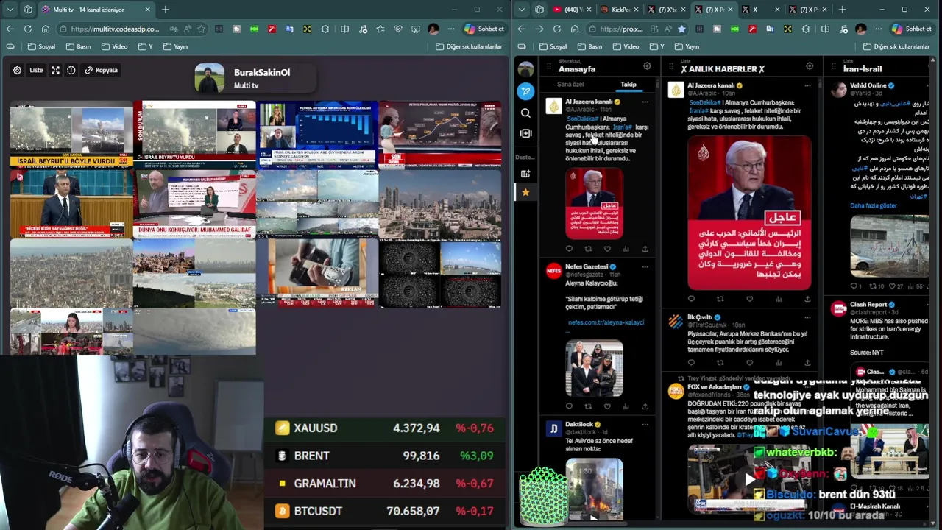Switch to Takip tab in Anasayfa
This screenshot has height=530, width=942.
628,85
